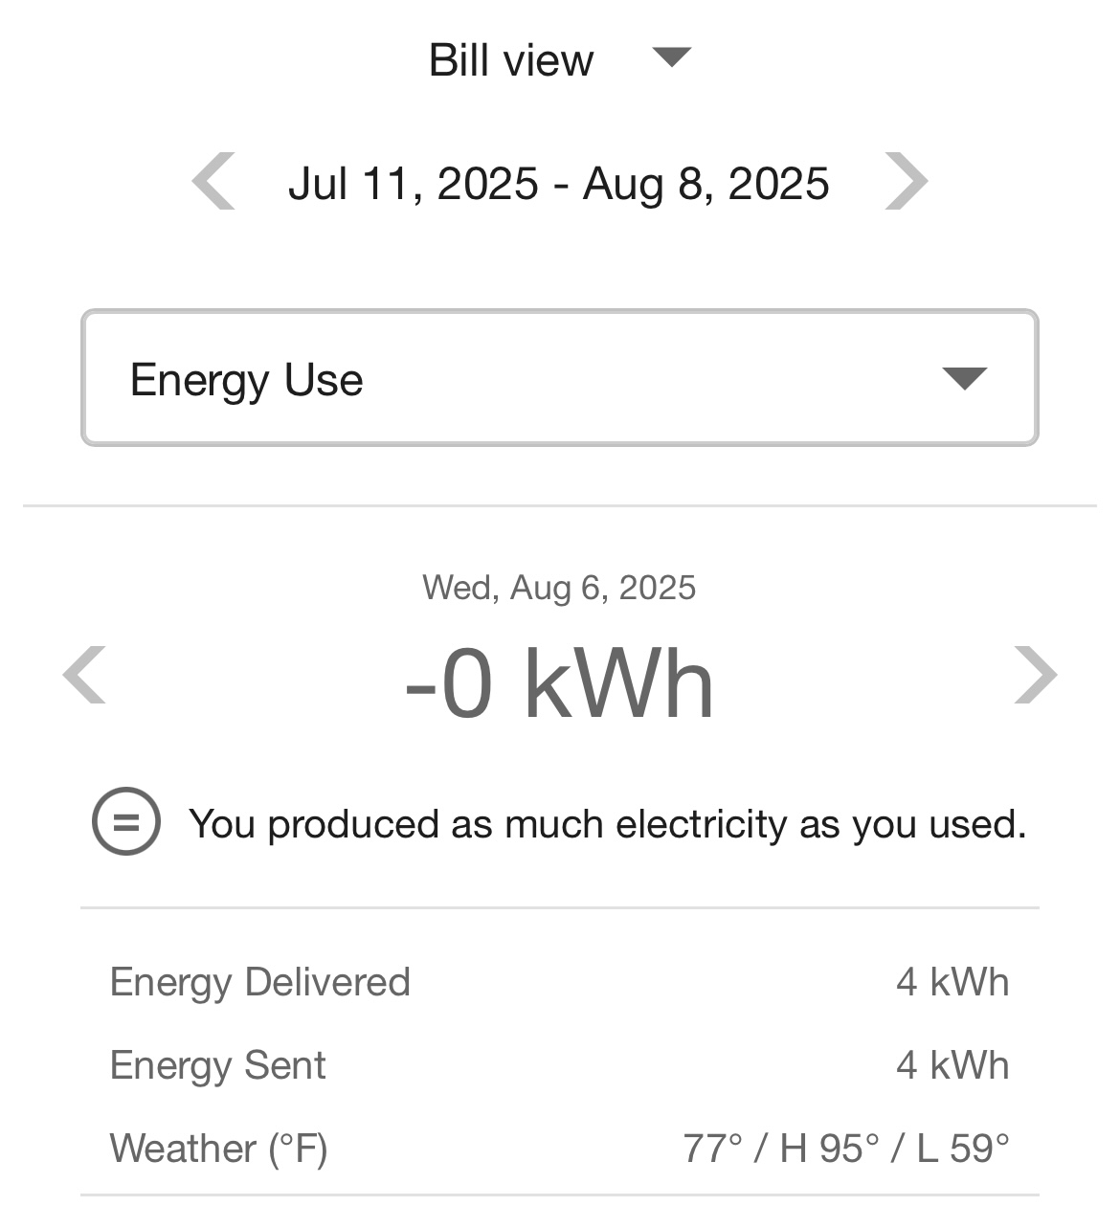The height and width of the screenshot is (1228, 1120).
Task: Tap the produced as much electricity message
Action: click(607, 824)
